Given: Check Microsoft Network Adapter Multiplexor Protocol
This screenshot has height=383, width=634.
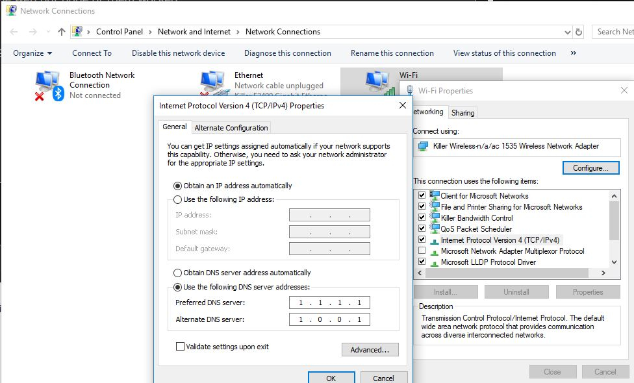Looking at the screenshot, I should (422, 251).
